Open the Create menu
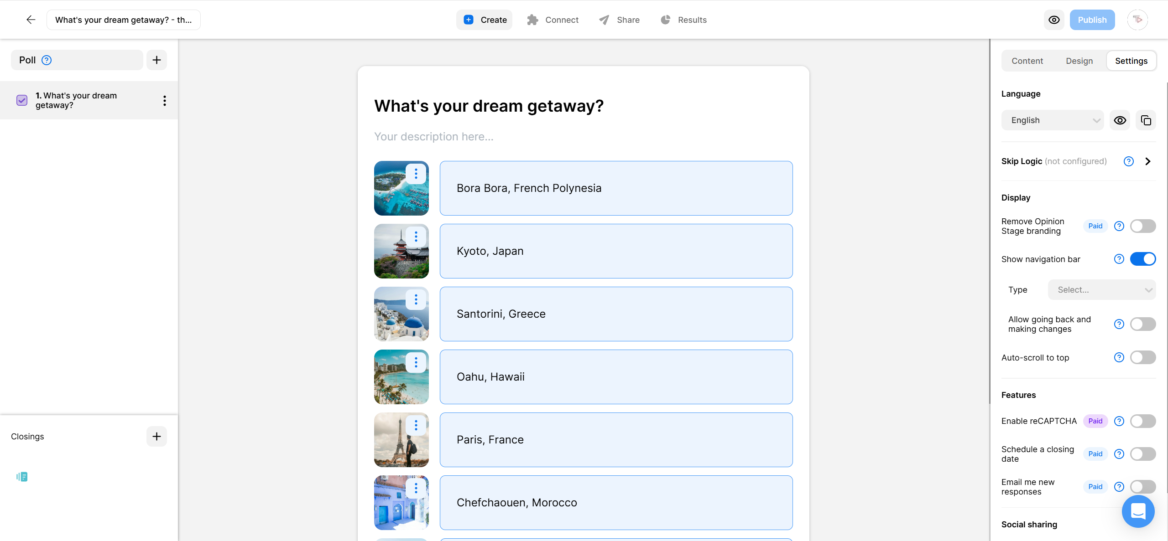This screenshot has height=541, width=1168. point(484,20)
